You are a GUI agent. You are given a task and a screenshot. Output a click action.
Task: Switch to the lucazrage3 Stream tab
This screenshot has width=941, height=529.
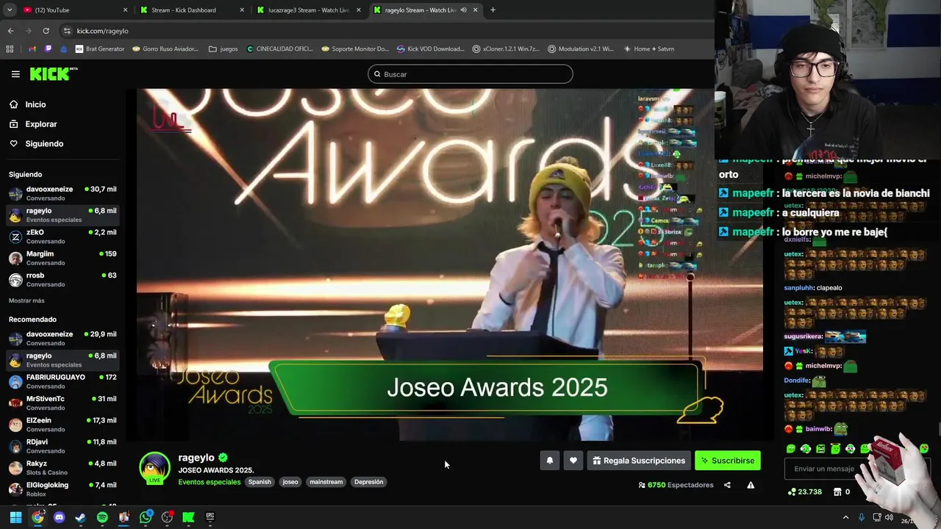(x=309, y=10)
